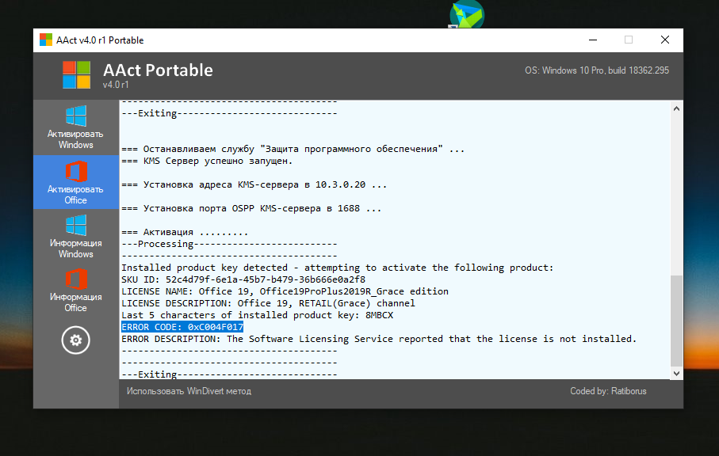This screenshot has width=719, height=456.
Task: Click the Installed product key detected line
Action: pos(338,268)
